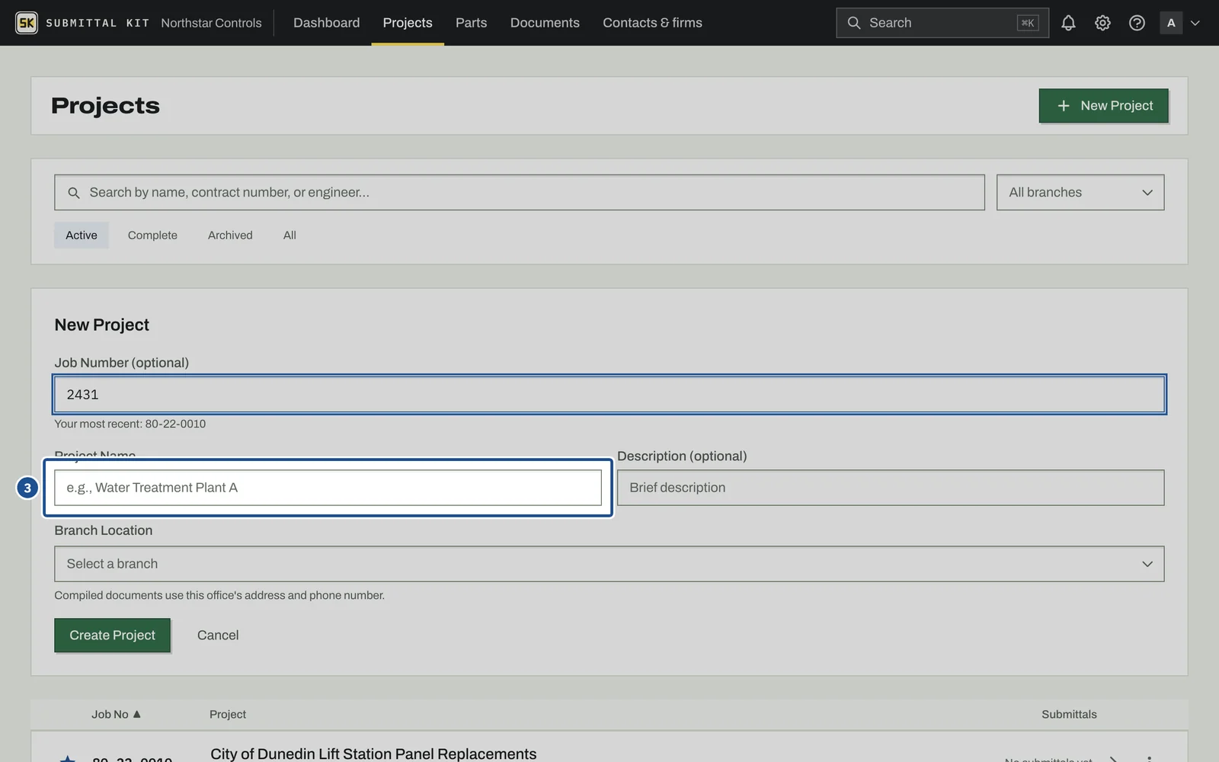Viewport: 1219px width, 762px height.
Task: Click the Create Project button
Action: click(x=112, y=636)
